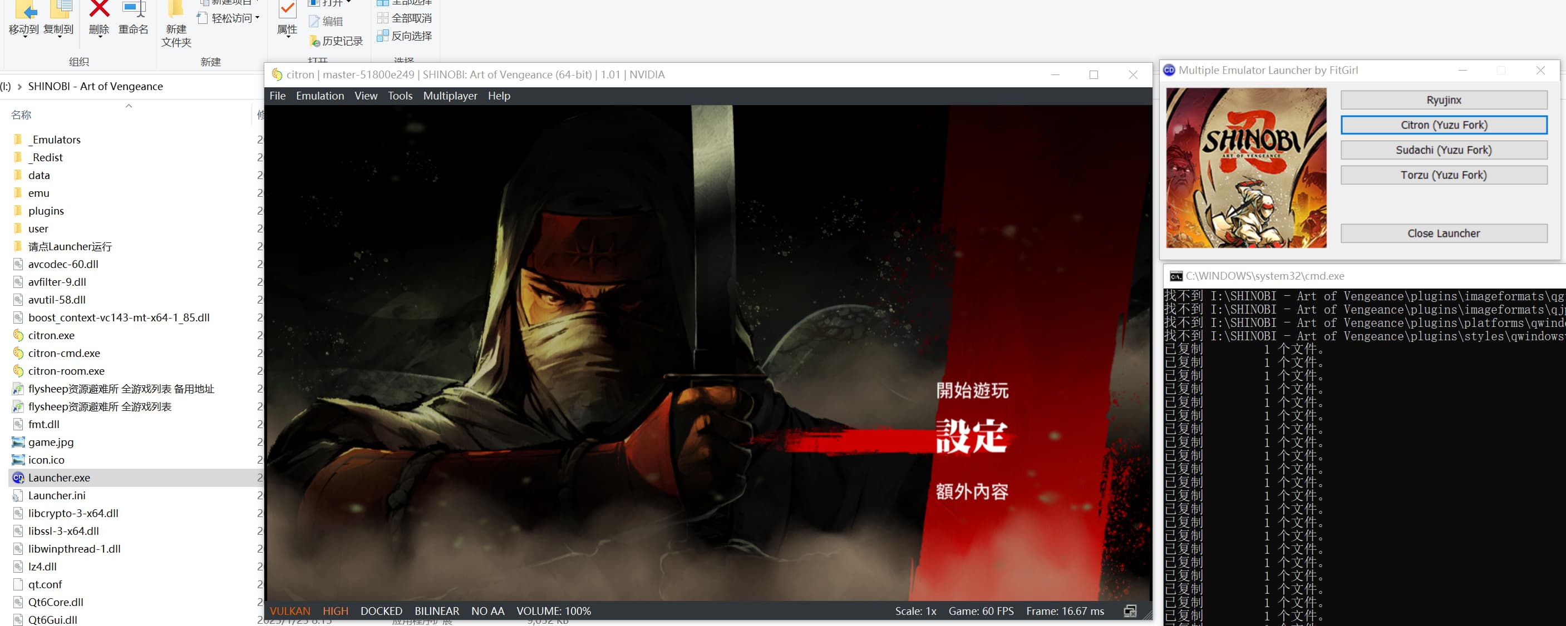
Task: Toggle DOCKED mode in the status bar
Action: click(x=381, y=611)
